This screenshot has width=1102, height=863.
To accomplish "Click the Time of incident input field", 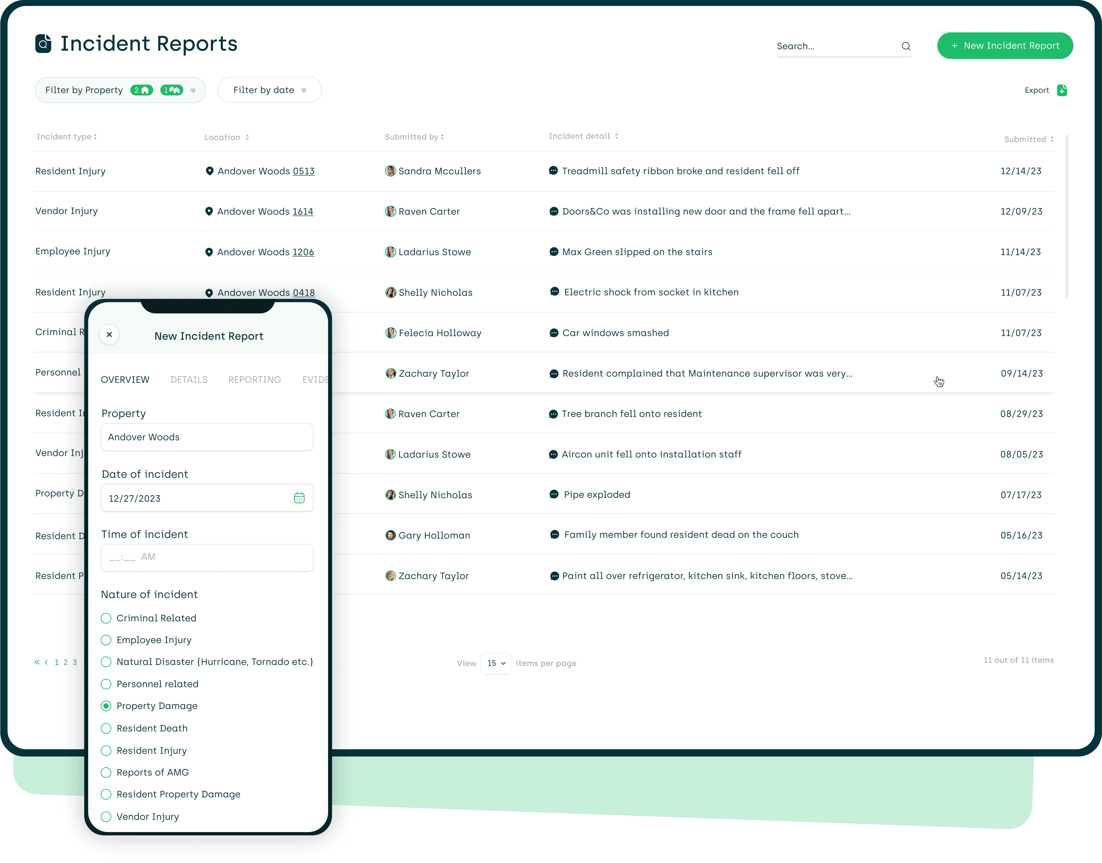I will coord(207,557).
